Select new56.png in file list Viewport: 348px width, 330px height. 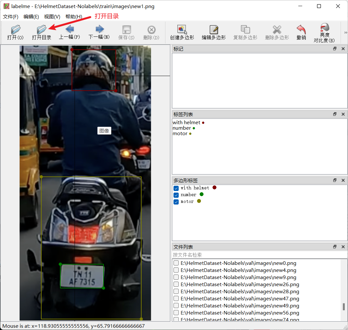point(240,313)
